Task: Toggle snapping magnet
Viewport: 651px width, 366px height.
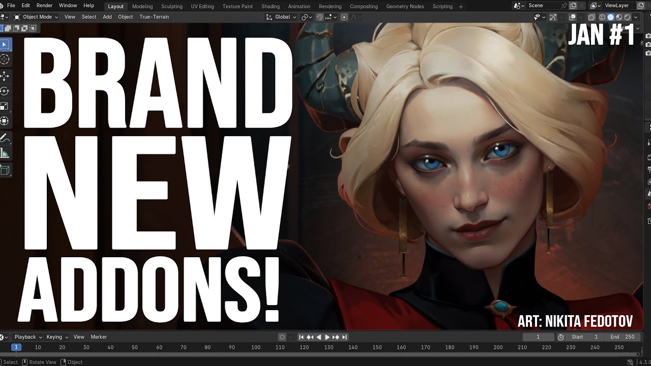Action: pyautogui.click(x=319, y=17)
